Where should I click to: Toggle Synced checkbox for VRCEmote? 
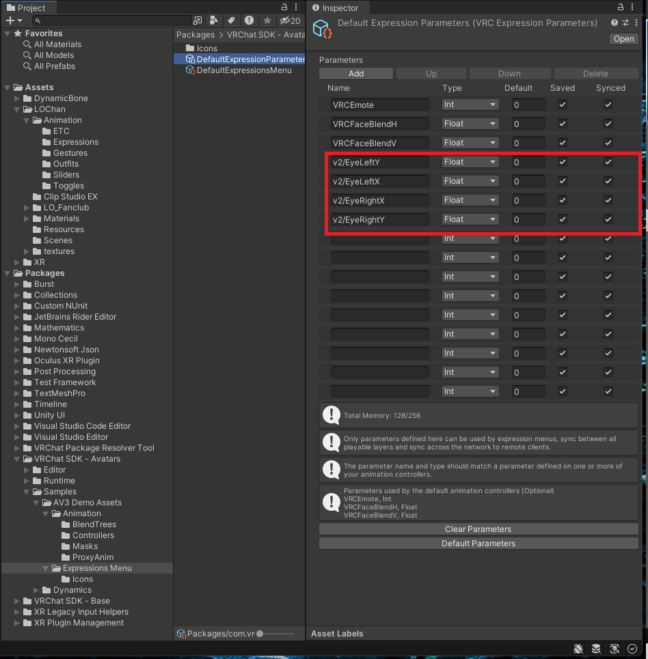click(x=608, y=104)
